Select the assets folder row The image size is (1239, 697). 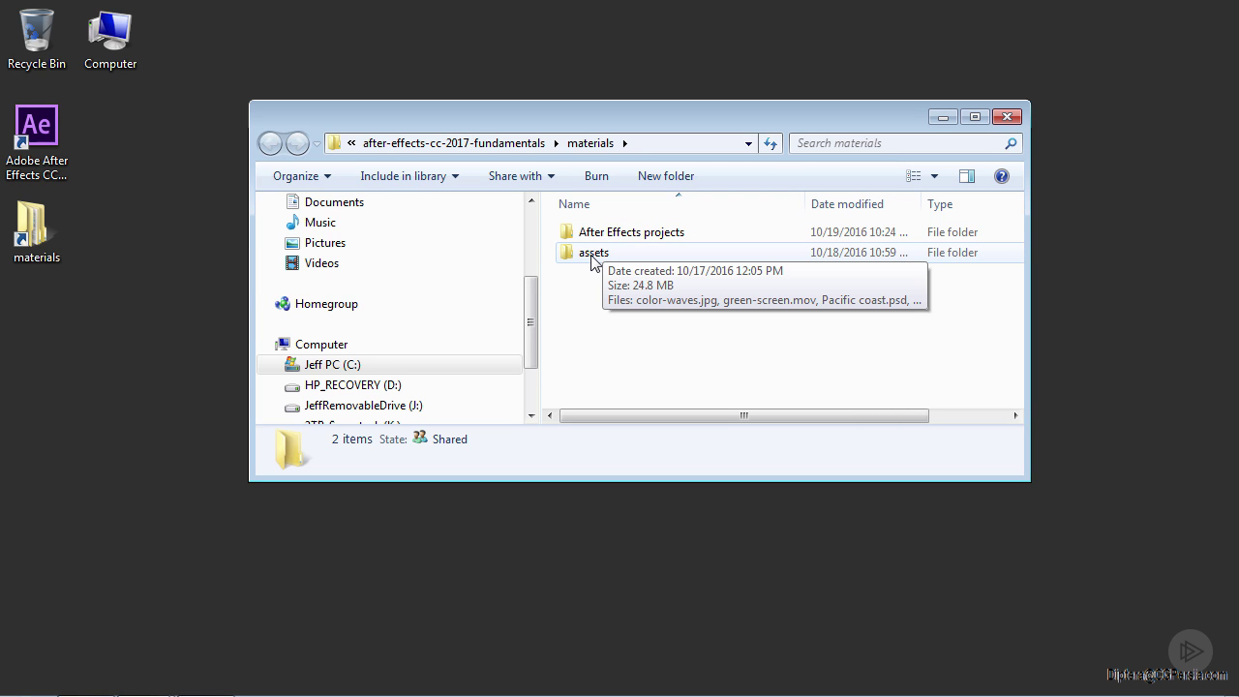pos(788,253)
